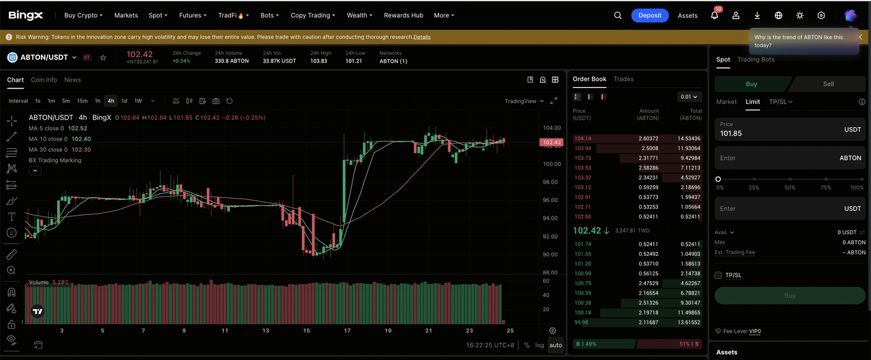Open the Rewards Hub page
The image size is (871, 360).
[404, 15]
